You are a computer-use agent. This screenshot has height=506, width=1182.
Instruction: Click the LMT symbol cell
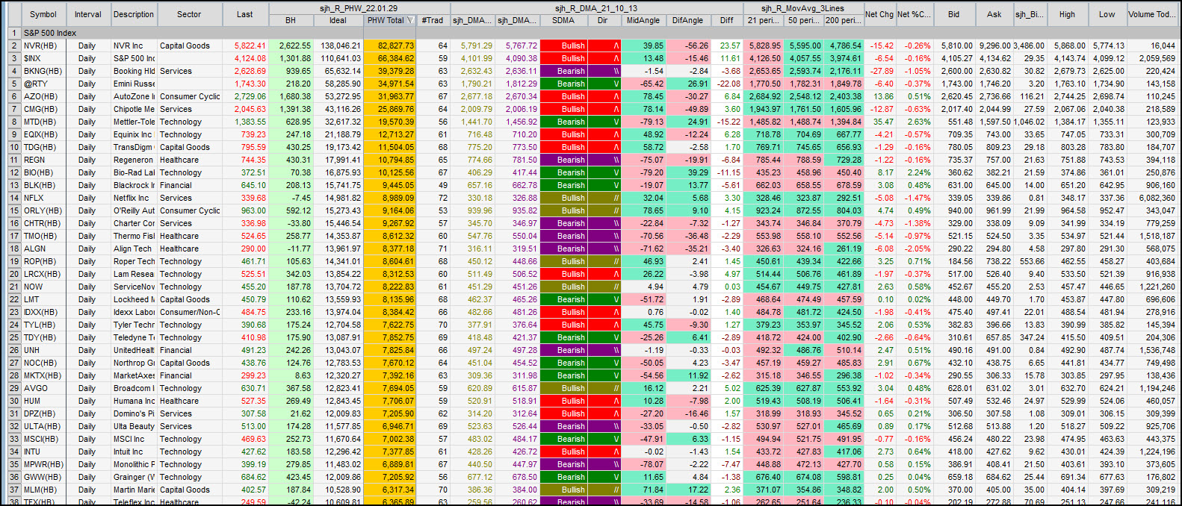[x=43, y=299]
